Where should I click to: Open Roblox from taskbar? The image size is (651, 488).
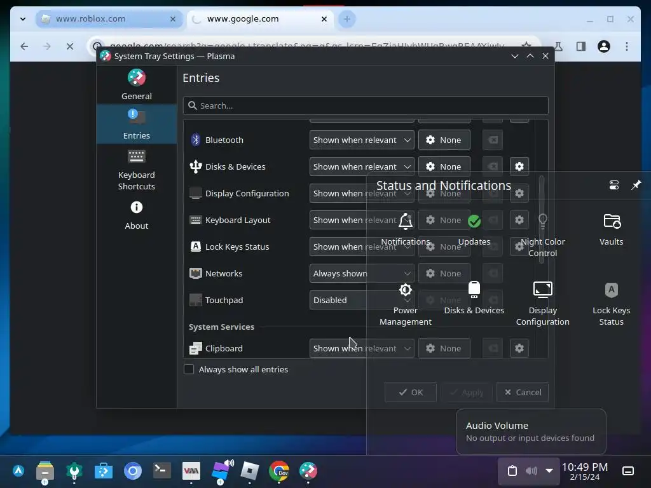pos(249,471)
